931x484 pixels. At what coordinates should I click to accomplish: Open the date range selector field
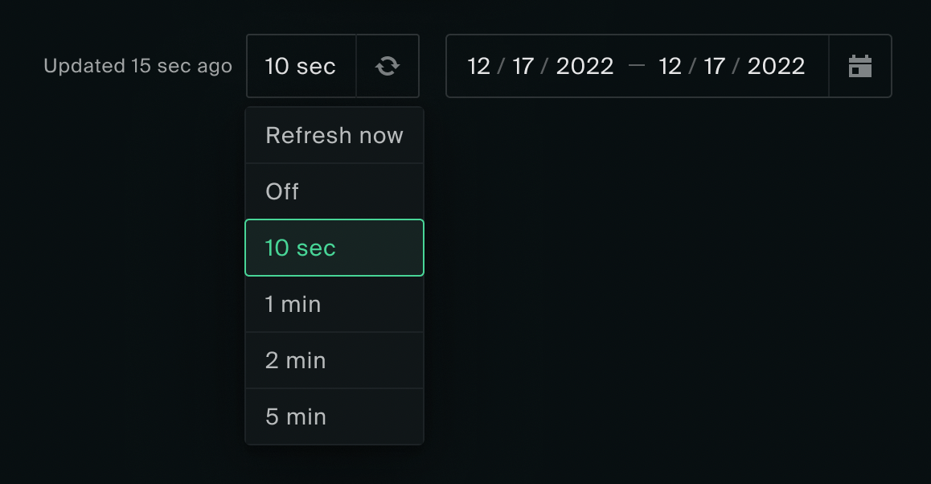635,66
